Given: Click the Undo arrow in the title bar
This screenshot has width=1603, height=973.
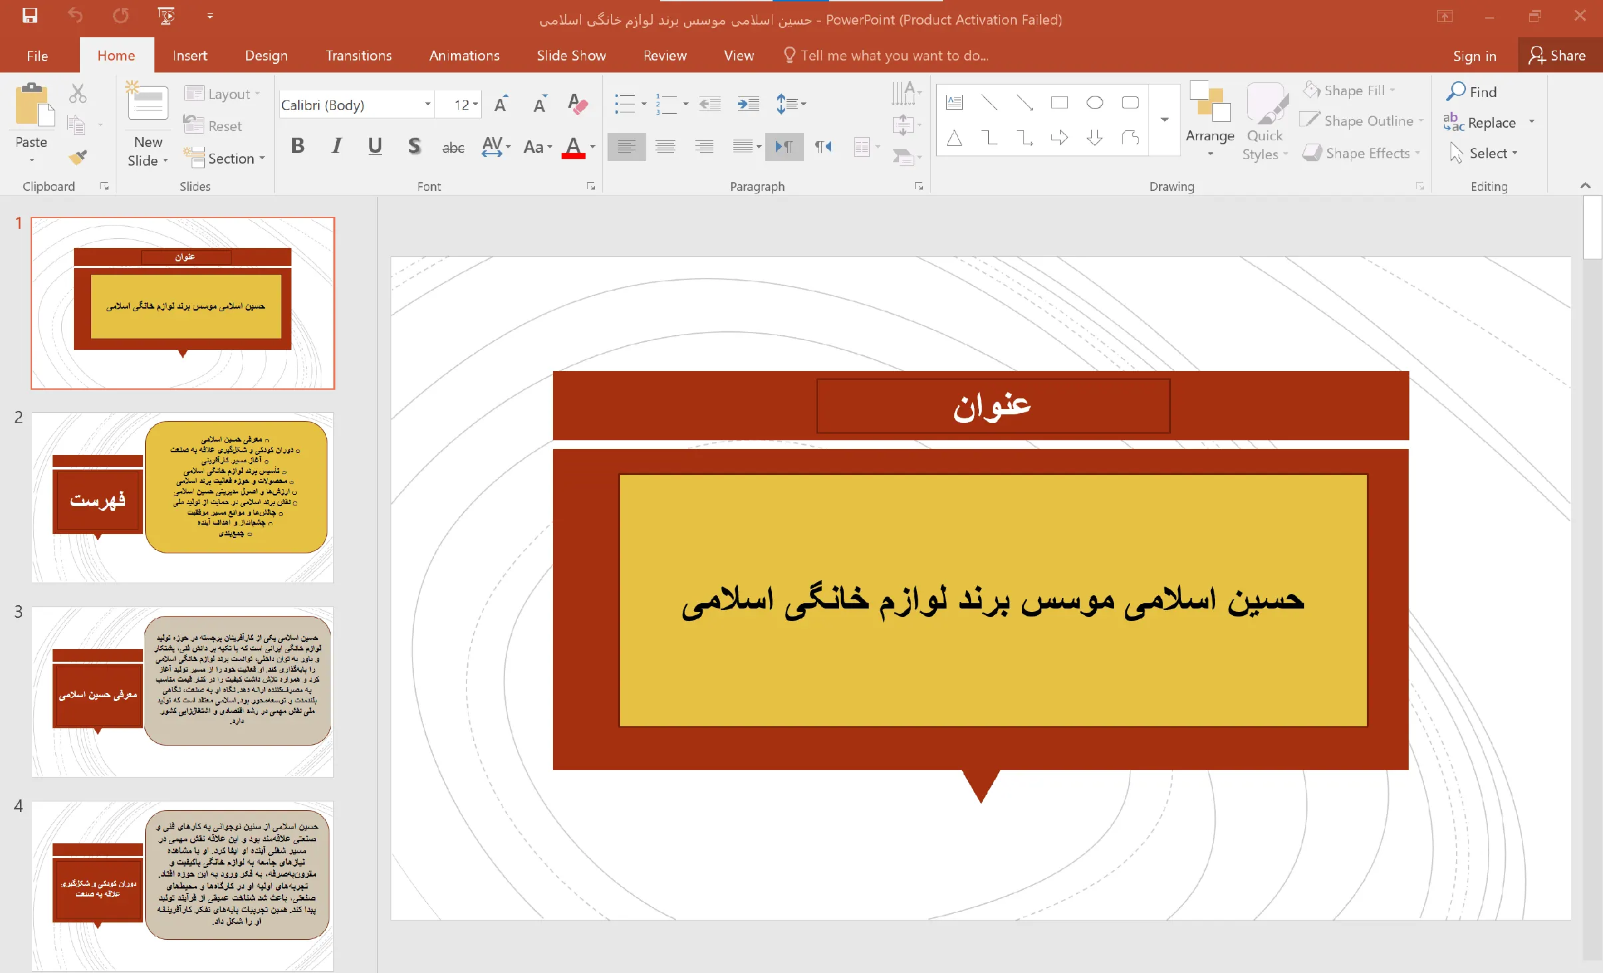Looking at the screenshot, I should pos(75,15).
